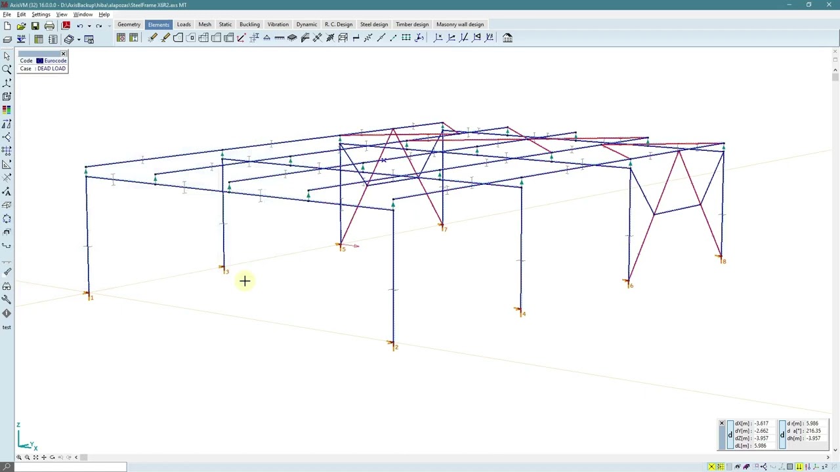
Task: Select the zoom magnifier tool in left sidebar
Action: pyautogui.click(x=7, y=69)
